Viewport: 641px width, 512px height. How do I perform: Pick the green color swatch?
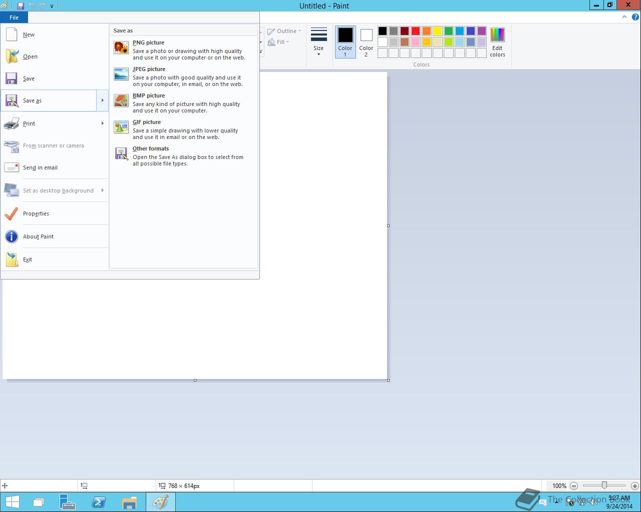coord(449,31)
